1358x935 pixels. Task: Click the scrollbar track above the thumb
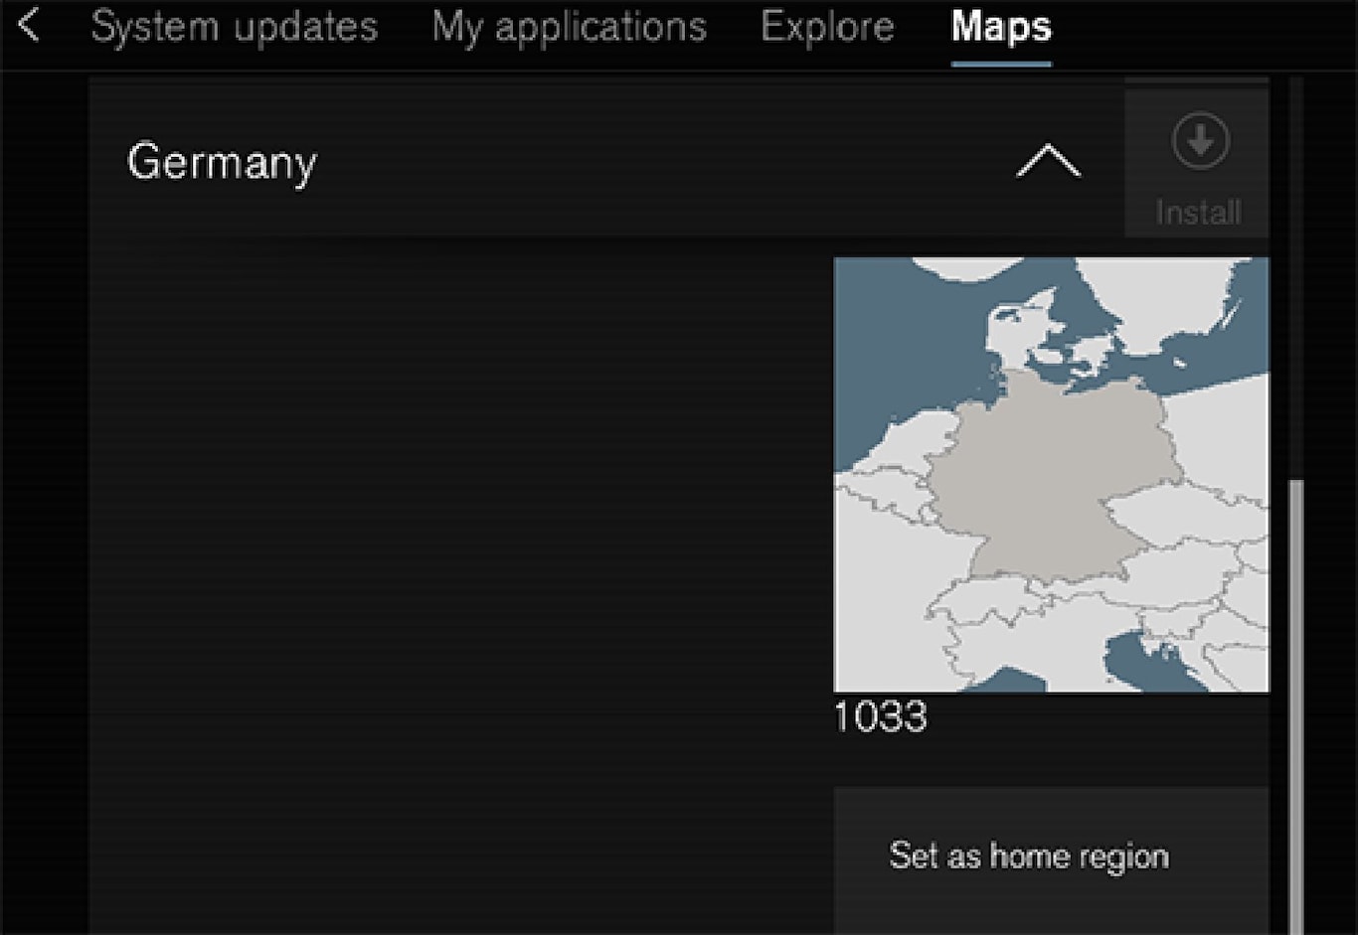pos(1294,278)
